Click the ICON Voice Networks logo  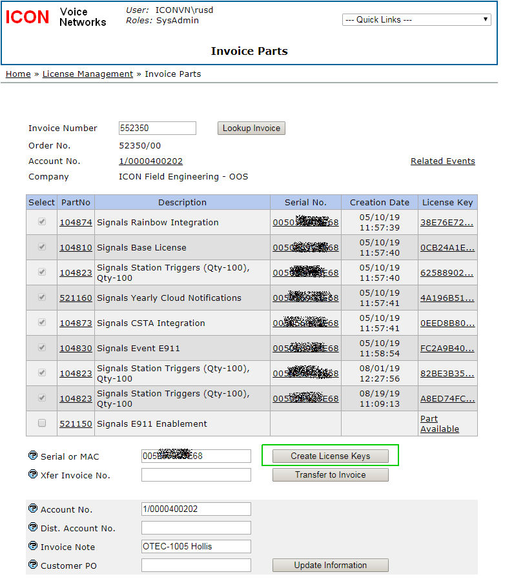click(x=56, y=17)
